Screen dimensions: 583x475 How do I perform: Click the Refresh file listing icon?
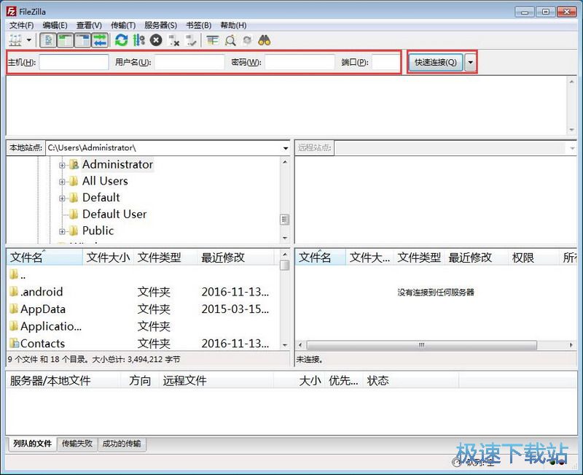tap(121, 40)
